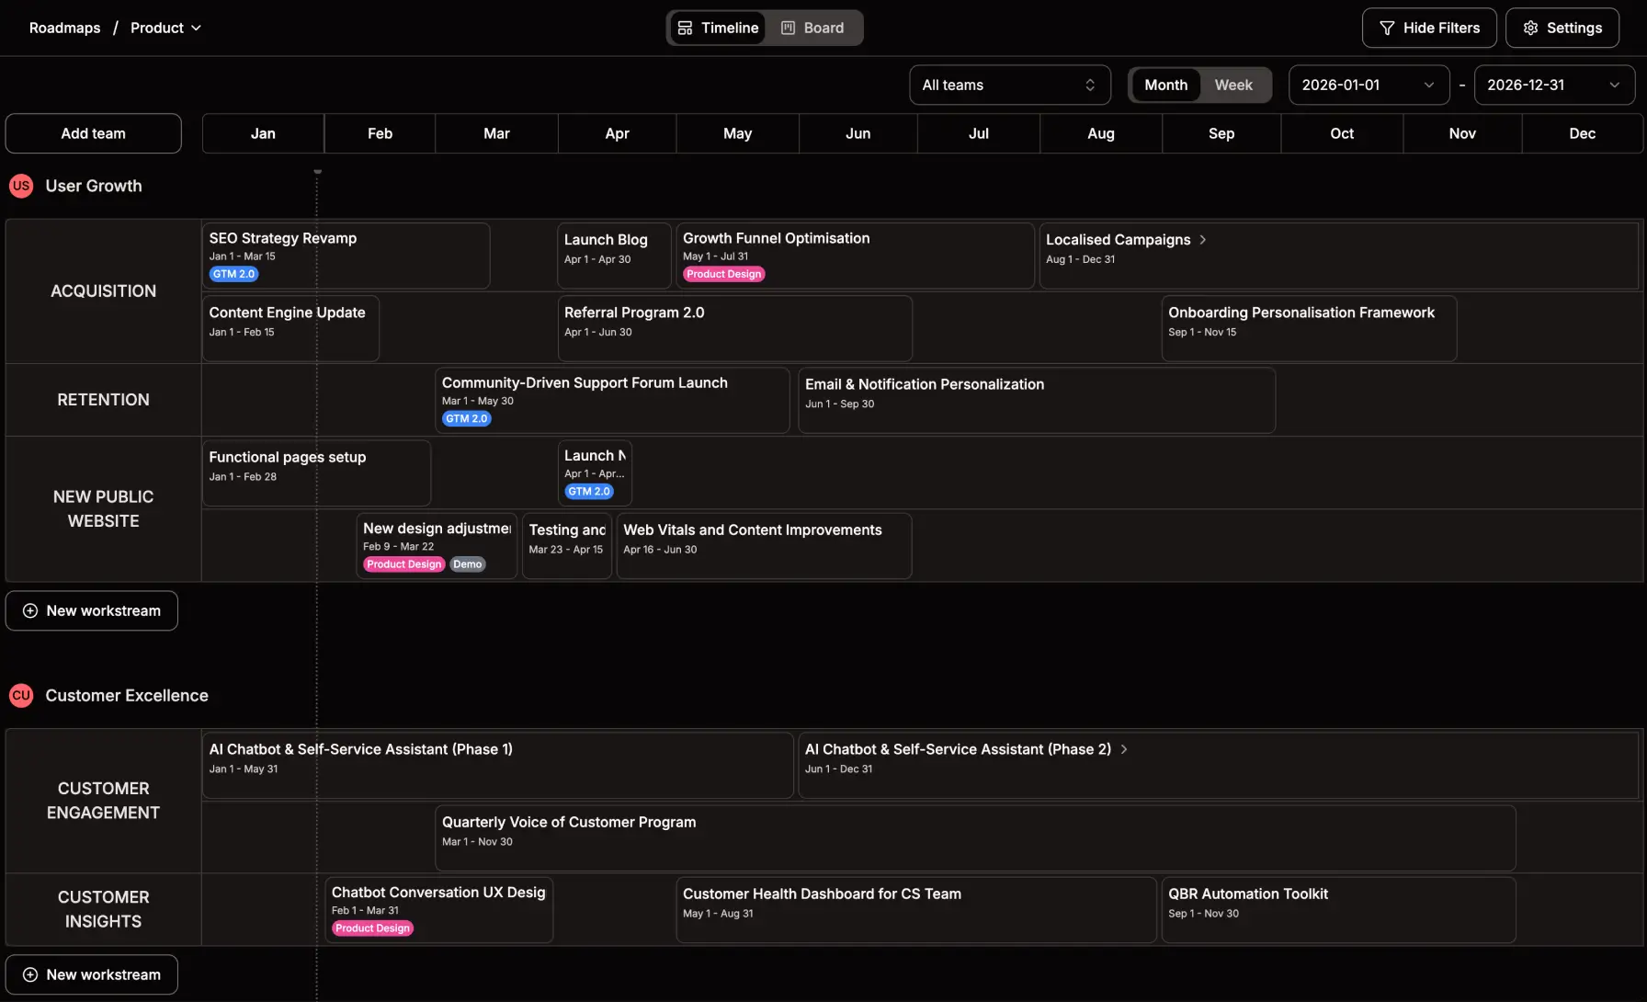Screen dimensions: 1647x1002
Task: Switch to Week view
Action: 1233,85
